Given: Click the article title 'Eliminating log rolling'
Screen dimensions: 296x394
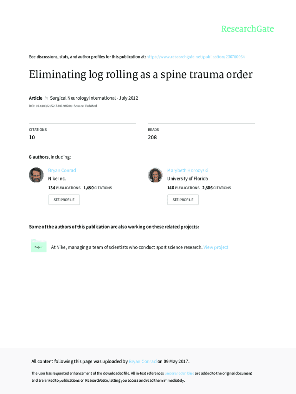Looking at the screenshot, I should (x=140, y=75).
